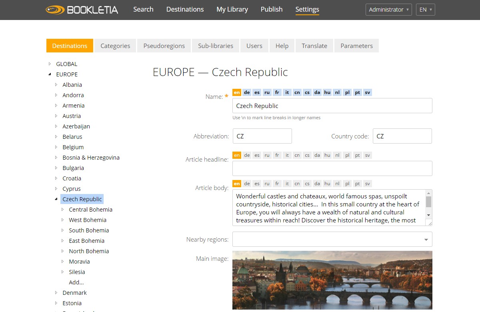The height and width of the screenshot is (312, 480).
Task: Collapse the Czech Republic tree node
Action: tap(56, 199)
